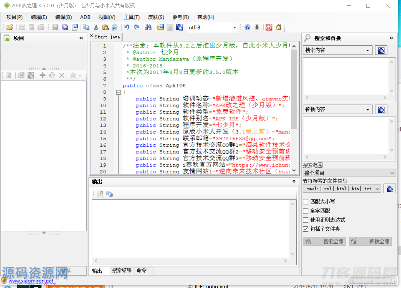This screenshot has width=401, height=288.
Task: Open the 编译(B) menu
Action: click(x=64, y=17)
